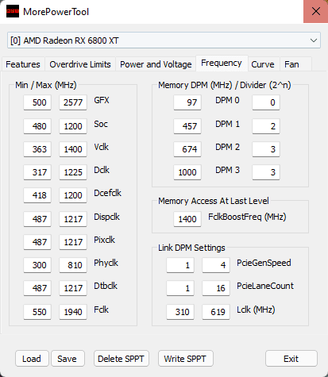The width and height of the screenshot is (328, 377).
Task: Click the Save button
Action: [68, 359]
